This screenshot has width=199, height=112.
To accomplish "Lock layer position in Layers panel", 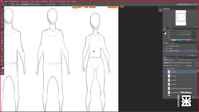I will [x=175, y=66].
